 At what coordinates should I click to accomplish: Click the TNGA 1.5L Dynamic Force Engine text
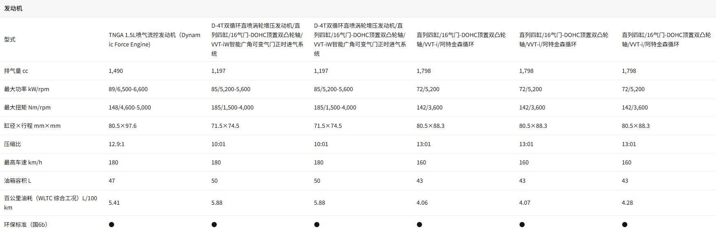tap(154, 39)
